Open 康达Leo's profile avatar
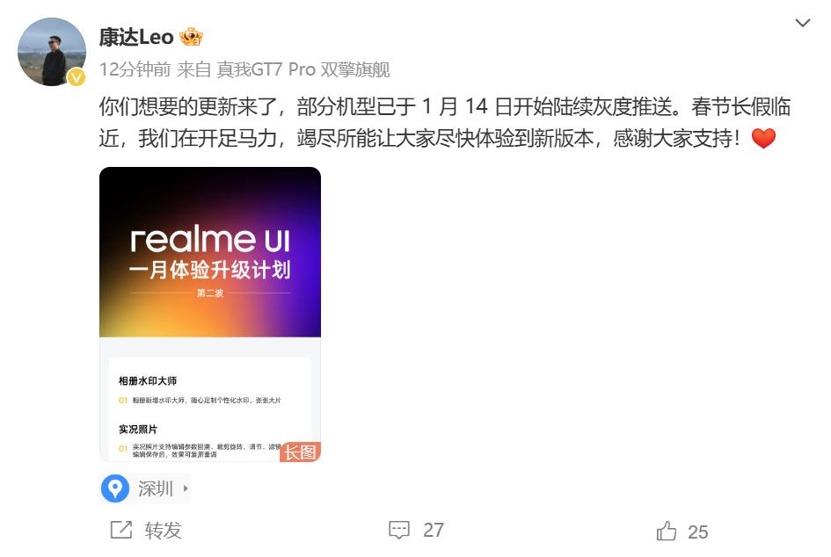Image resolution: width=831 pixels, height=557 pixels. point(51,51)
